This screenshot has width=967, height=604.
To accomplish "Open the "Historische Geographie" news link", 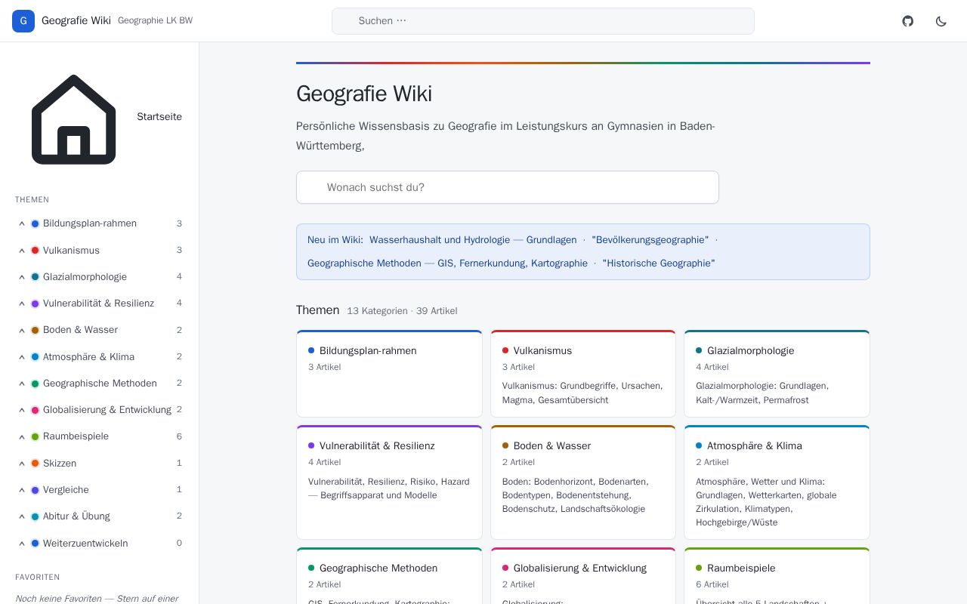I will 659,263.
